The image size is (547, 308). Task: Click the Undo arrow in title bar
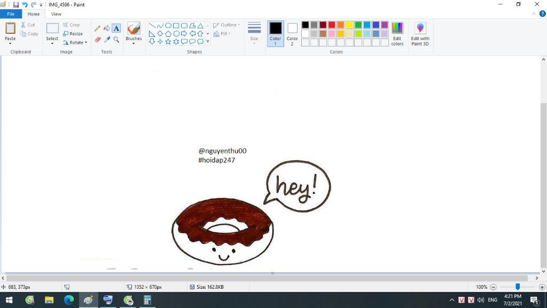pyautogui.click(x=25, y=4)
